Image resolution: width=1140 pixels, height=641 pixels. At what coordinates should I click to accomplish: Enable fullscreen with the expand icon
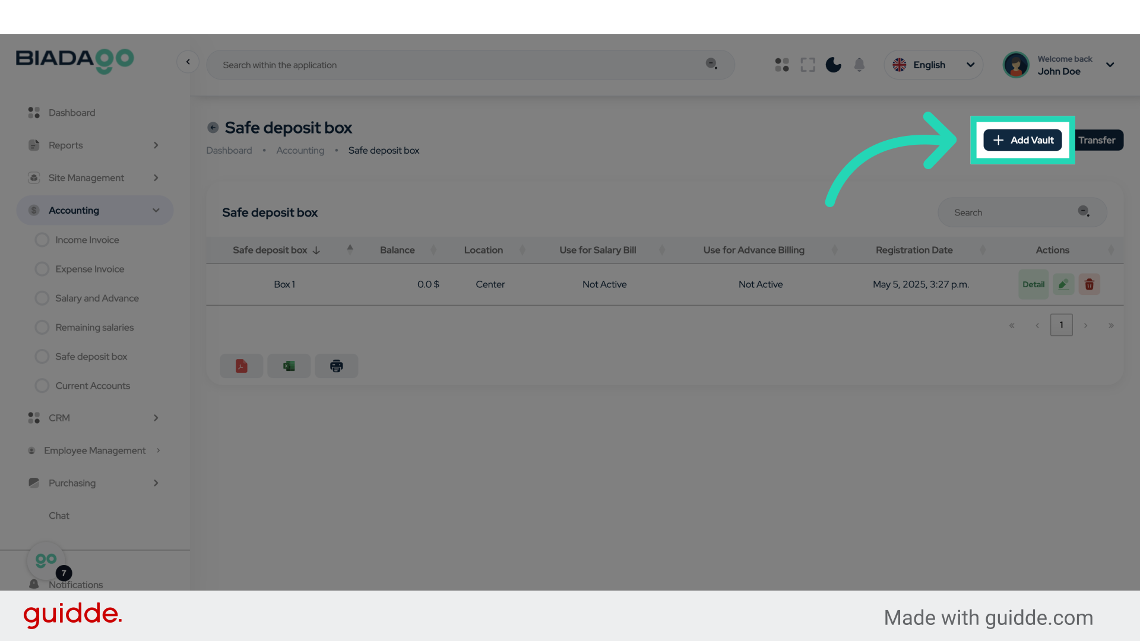[807, 65]
